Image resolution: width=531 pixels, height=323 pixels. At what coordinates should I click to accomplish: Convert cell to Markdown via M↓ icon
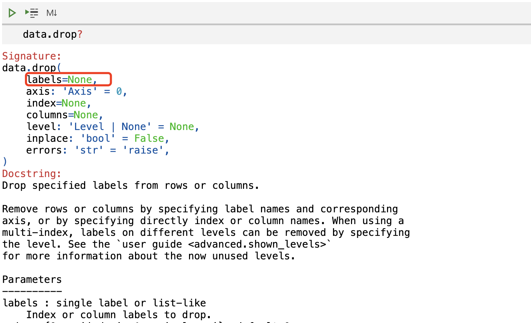[x=52, y=13]
